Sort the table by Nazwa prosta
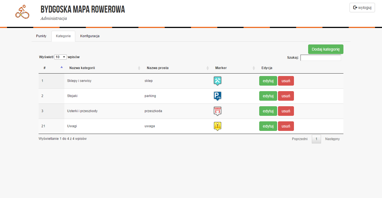 [x=158, y=68]
